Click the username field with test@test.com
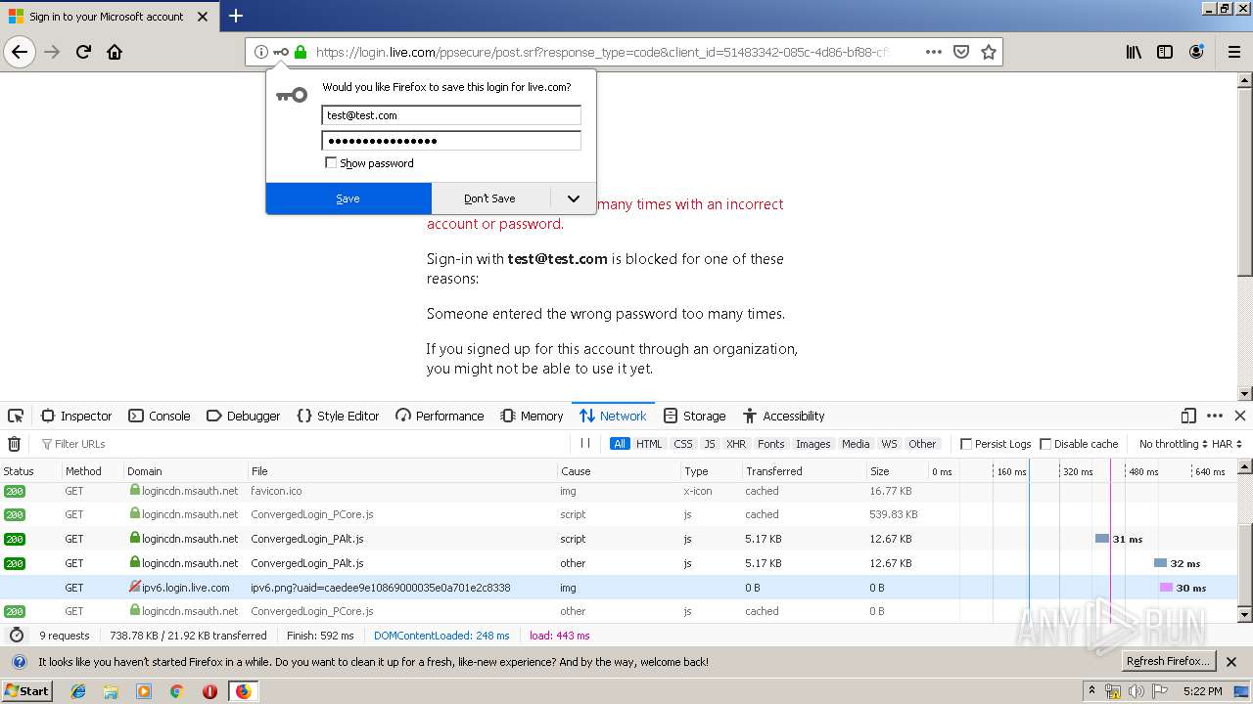The width and height of the screenshot is (1253, 704). click(451, 115)
